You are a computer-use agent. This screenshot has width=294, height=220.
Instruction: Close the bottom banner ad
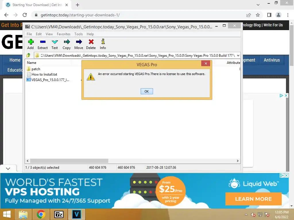coord(287,175)
